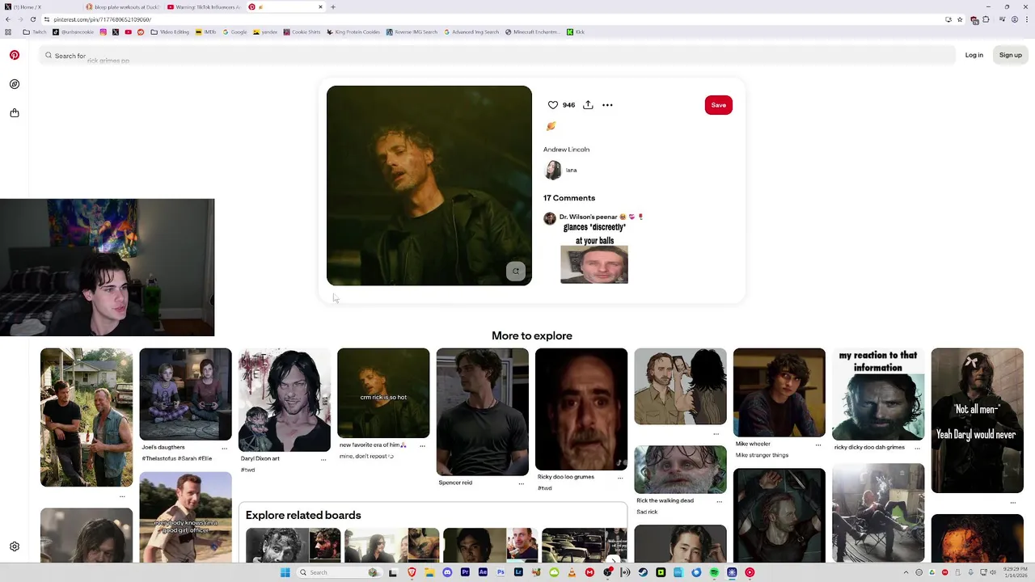The width and height of the screenshot is (1035, 582).
Task: Open Steam from the taskbar
Action: click(643, 572)
